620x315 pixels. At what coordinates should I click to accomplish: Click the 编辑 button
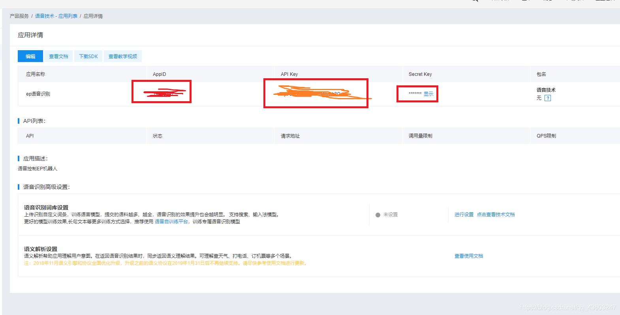pyautogui.click(x=30, y=56)
